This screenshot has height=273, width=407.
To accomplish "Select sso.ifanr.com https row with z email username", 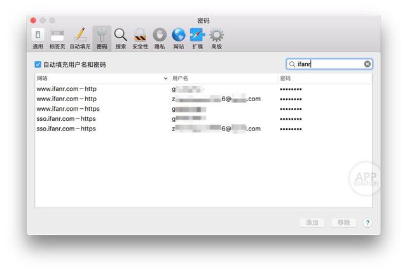I will click(203, 129).
